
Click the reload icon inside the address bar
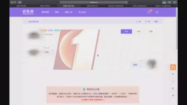[126, 2]
